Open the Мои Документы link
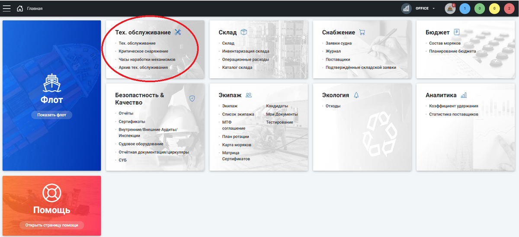This screenshot has width=519, height=237. [x=282, y=114]
